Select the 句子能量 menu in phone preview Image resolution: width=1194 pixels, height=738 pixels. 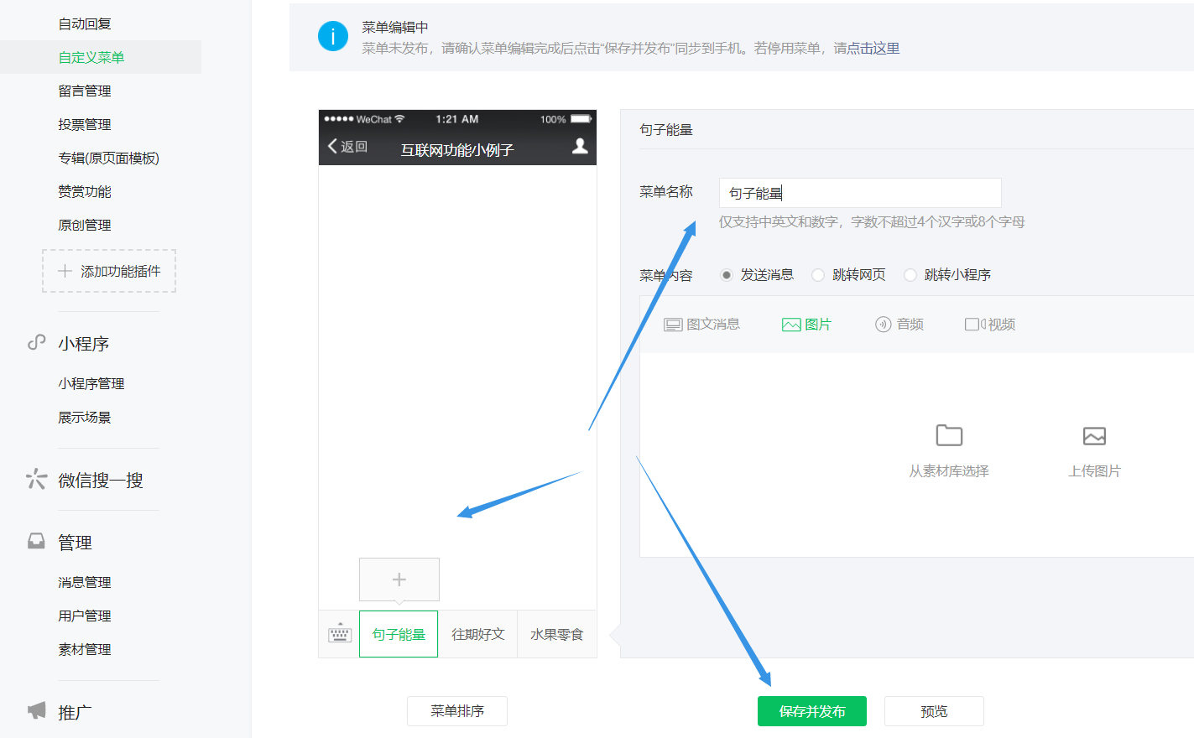click(x=399, y=634)
